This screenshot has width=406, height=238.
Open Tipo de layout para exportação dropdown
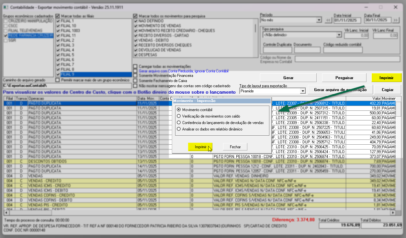click(303, 91)
